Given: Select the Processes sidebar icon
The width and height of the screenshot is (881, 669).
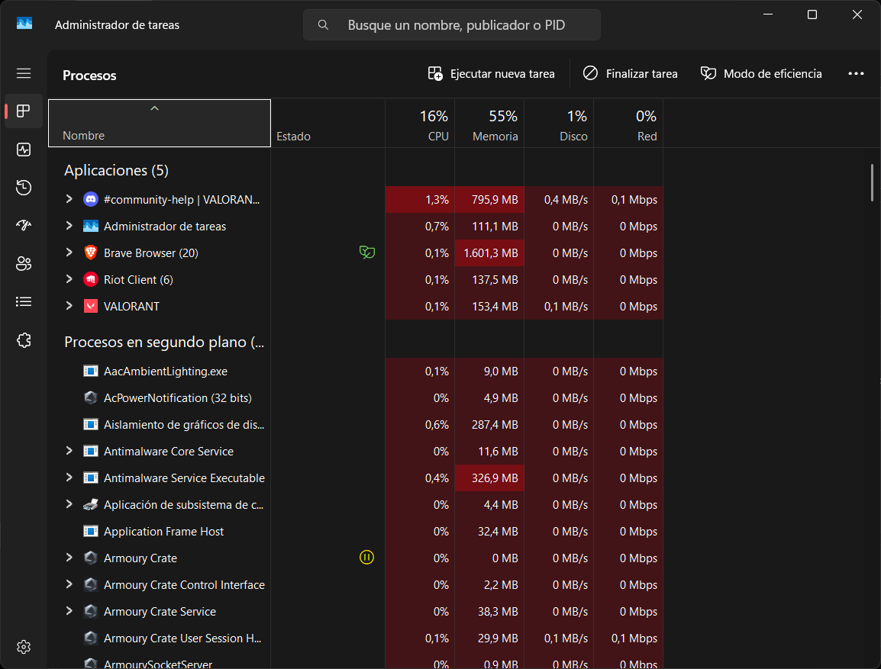Looking at the screenshot, I should point(24,111).
